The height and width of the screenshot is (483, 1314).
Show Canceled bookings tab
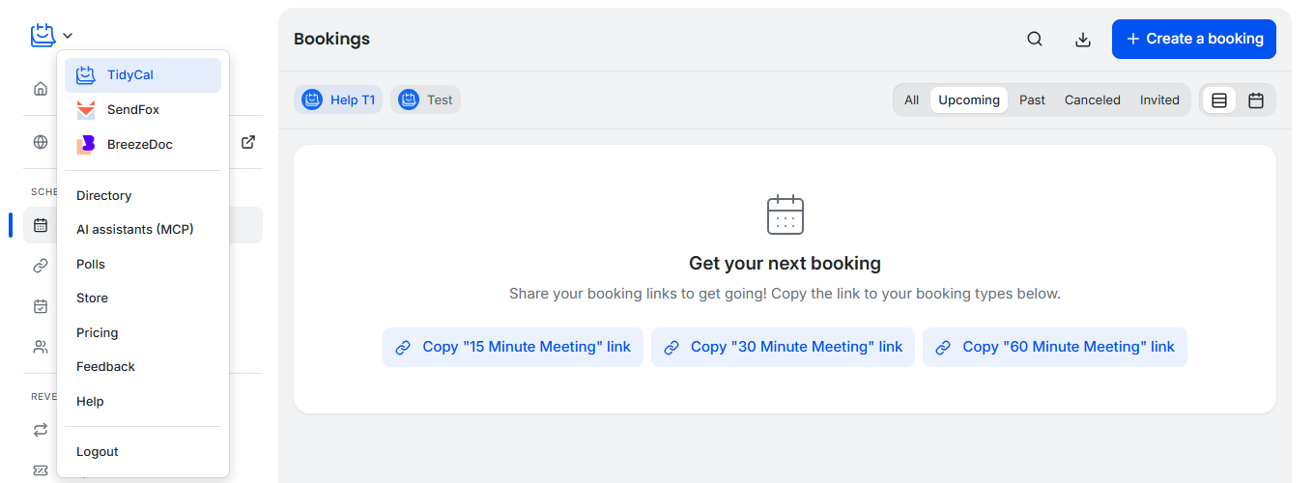pyautogui.click(x=1093, y=100)
